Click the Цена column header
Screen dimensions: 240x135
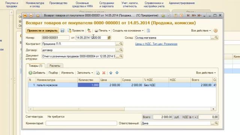pos(110,80)
